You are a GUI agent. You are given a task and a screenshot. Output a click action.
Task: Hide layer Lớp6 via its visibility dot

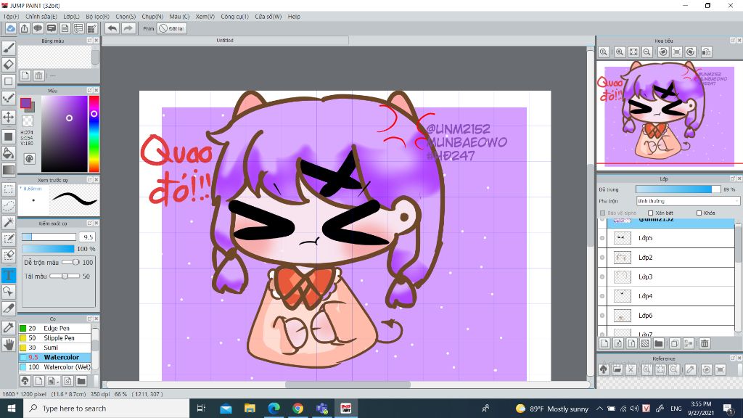pyautogui.click(x=602, y=316)
